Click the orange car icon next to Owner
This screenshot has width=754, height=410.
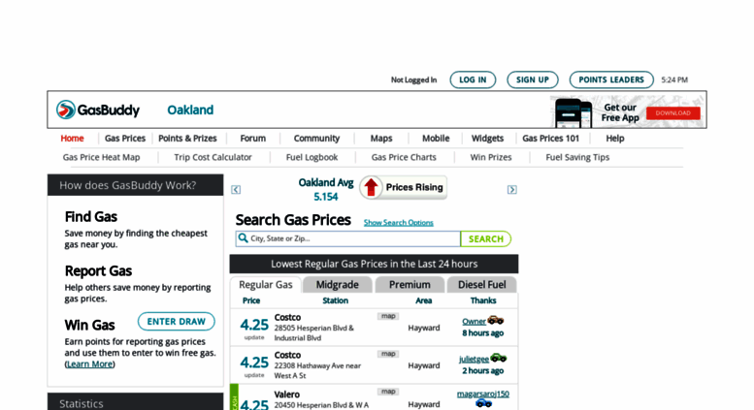[x=495, y=320]
